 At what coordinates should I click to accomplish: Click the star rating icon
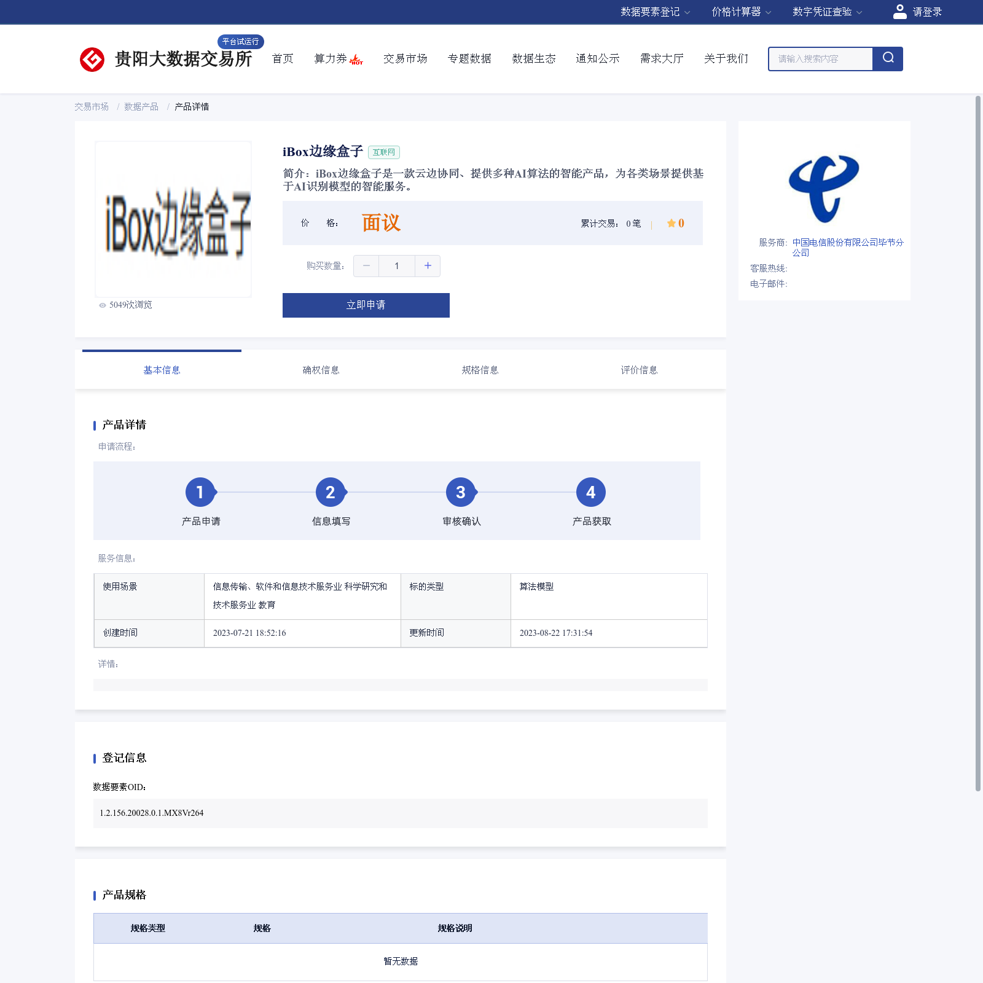[671, 223]
